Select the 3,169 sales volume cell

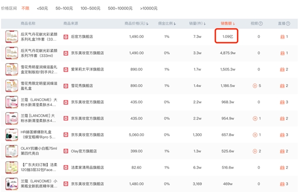click(197, 184)
